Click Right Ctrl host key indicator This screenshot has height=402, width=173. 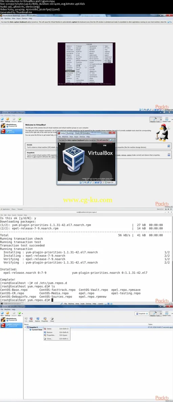110,182
